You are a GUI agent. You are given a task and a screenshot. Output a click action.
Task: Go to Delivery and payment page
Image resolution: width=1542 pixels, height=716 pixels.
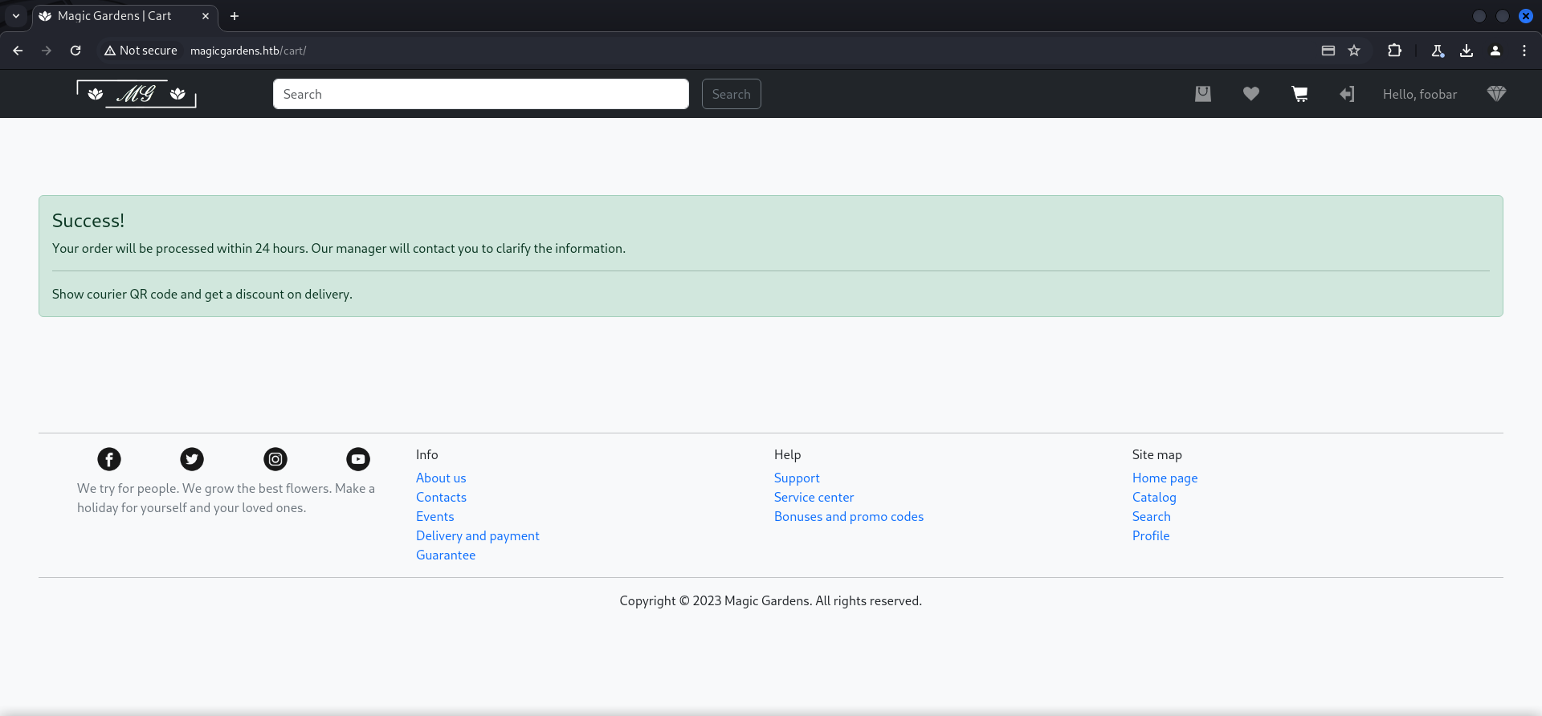478,536
